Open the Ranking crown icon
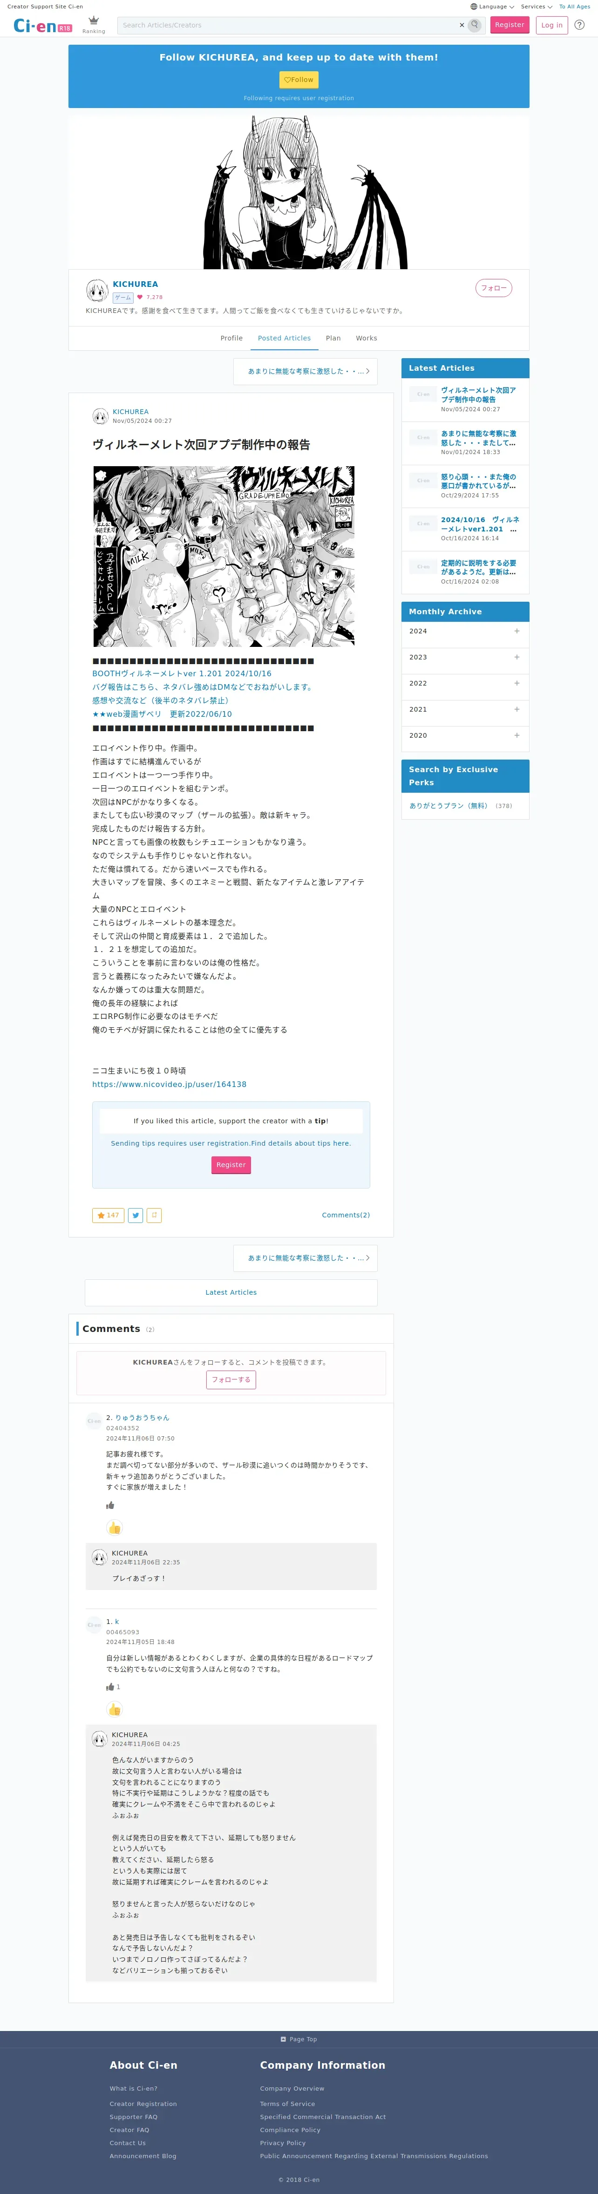Viewport: 598px width, 2194px height. click(x=94, y=20)
